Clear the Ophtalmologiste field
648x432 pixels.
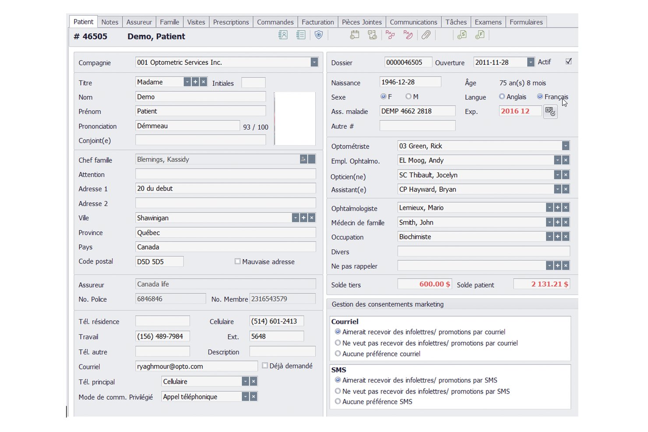566,207
